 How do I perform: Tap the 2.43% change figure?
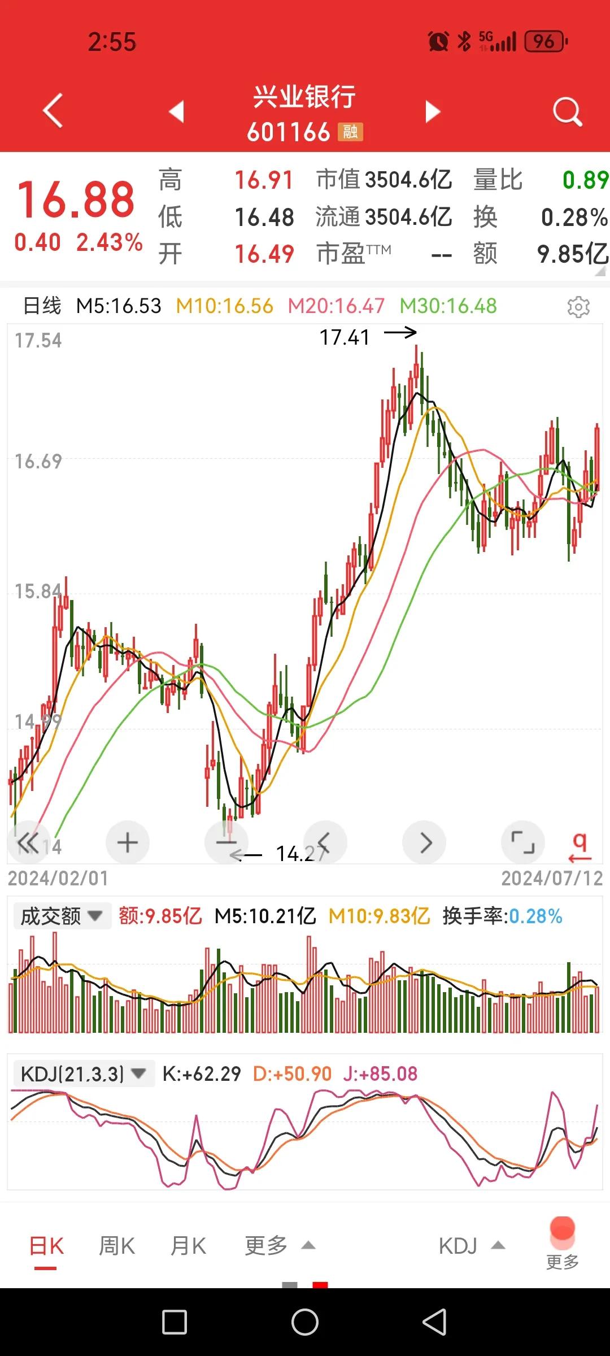coord(110,242)
